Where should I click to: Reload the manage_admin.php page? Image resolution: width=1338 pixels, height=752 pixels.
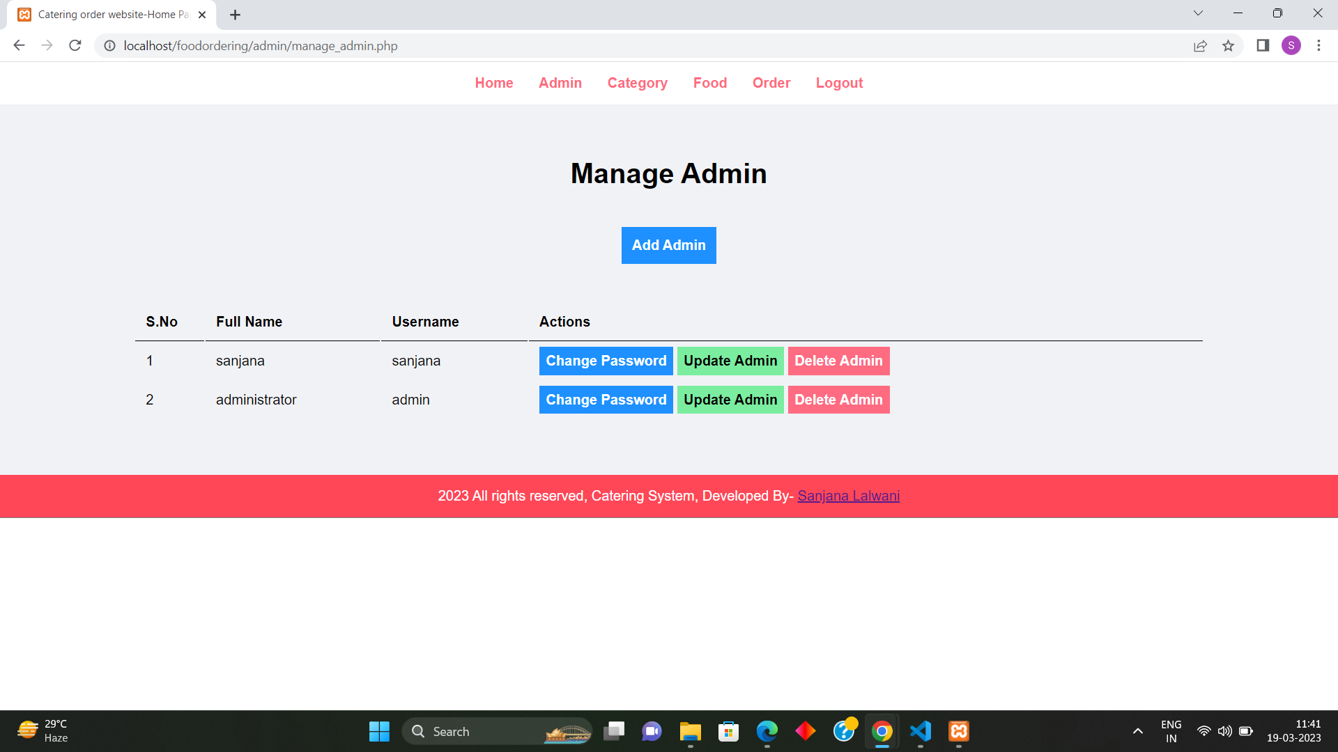point(75,45)
